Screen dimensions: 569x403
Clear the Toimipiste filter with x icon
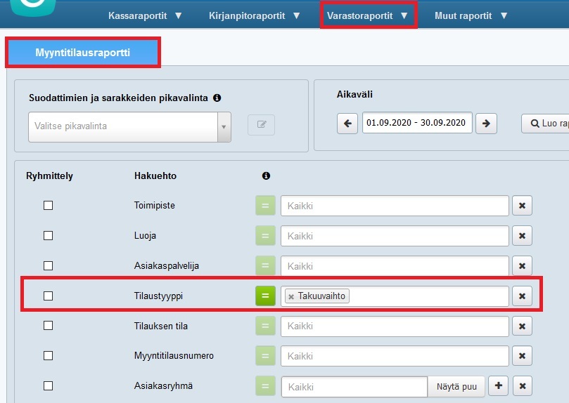click(x=522, y=206)
